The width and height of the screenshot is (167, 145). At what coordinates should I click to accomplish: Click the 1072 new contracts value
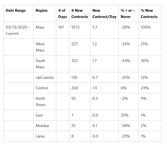pos(75,27)
